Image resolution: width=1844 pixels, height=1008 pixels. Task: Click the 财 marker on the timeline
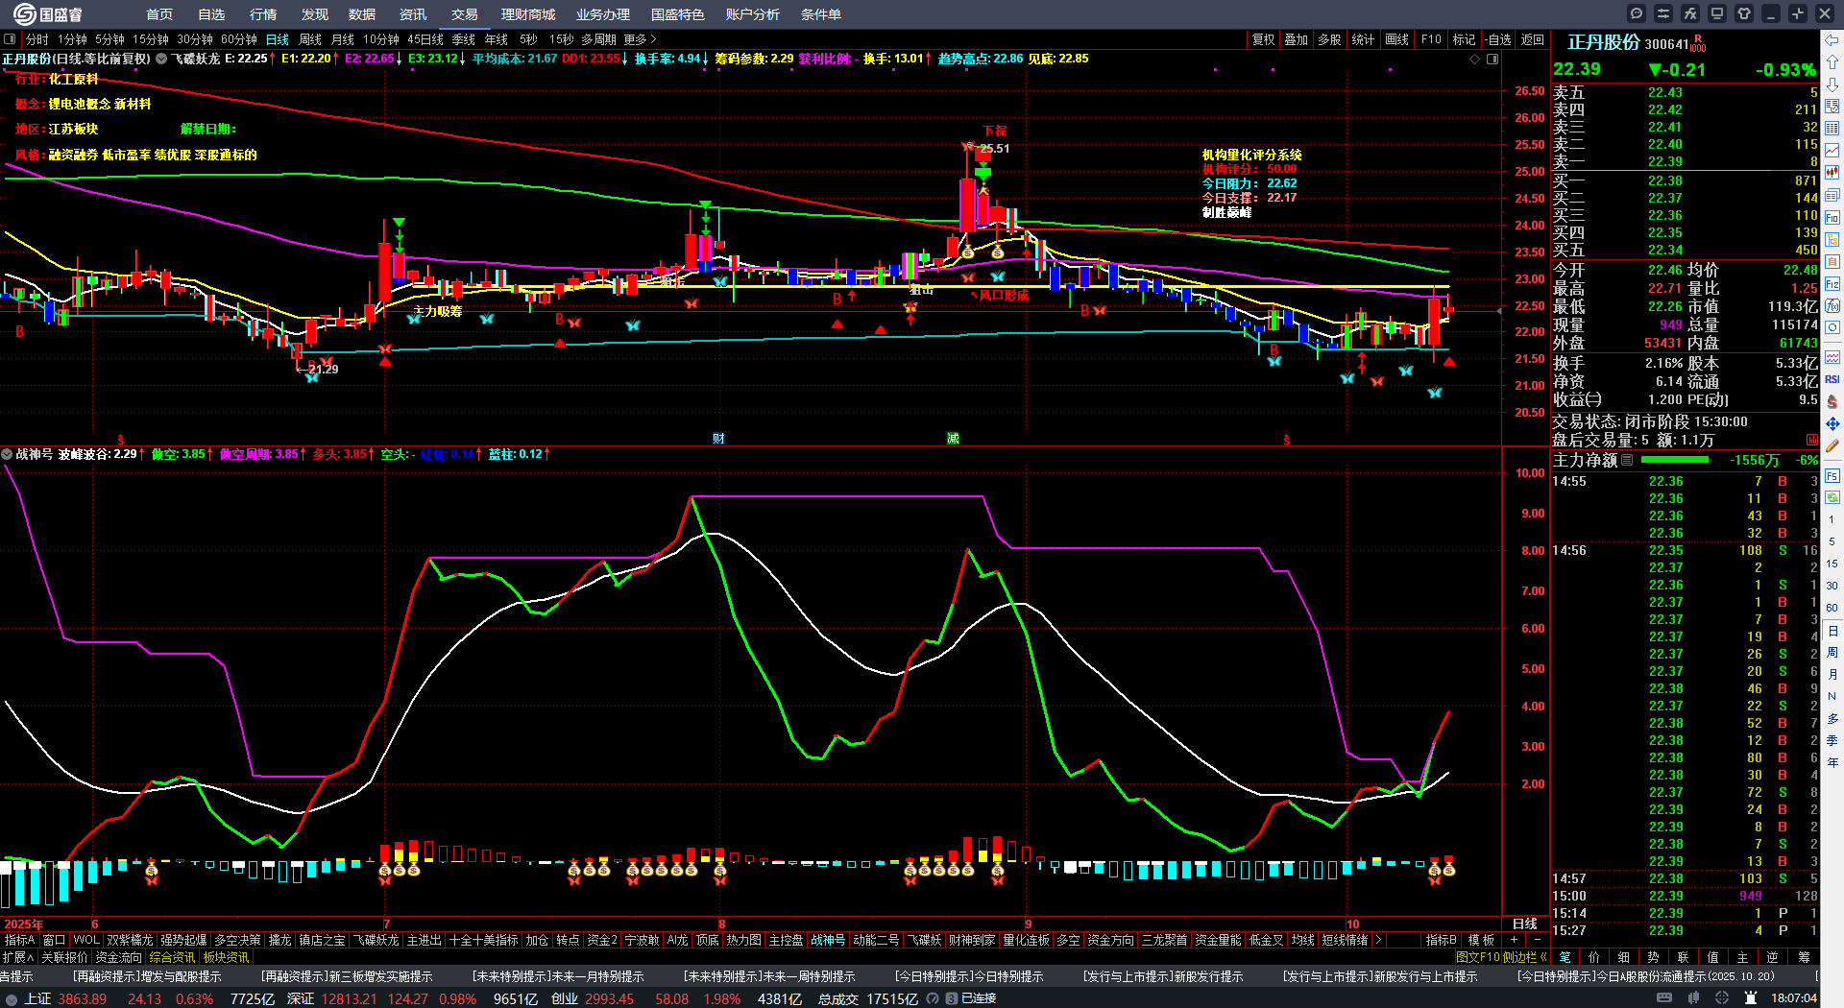718,439
